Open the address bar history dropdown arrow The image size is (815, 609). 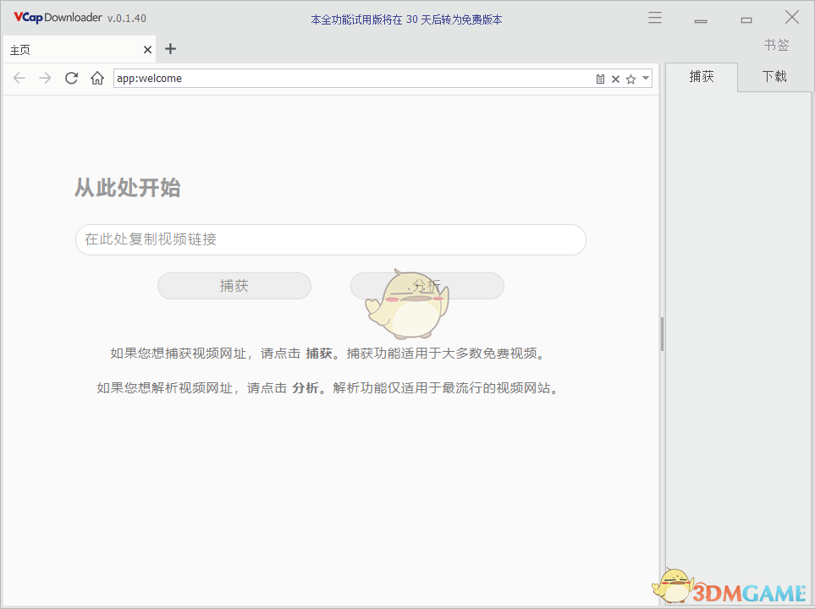(x=646, y=78)
